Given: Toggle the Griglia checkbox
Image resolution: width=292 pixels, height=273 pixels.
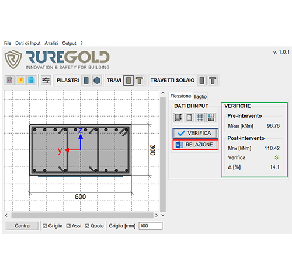Looking at the screenshot, I should 45,226.
